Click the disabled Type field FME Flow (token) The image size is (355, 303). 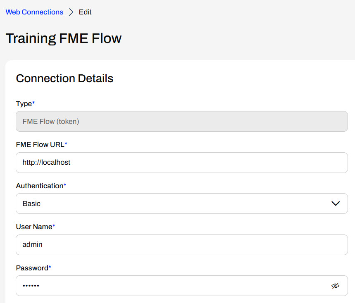(x=182, y=122)
